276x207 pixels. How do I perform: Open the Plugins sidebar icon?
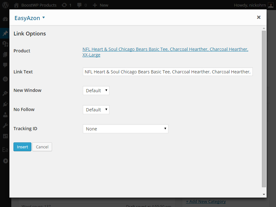point(5,104)
